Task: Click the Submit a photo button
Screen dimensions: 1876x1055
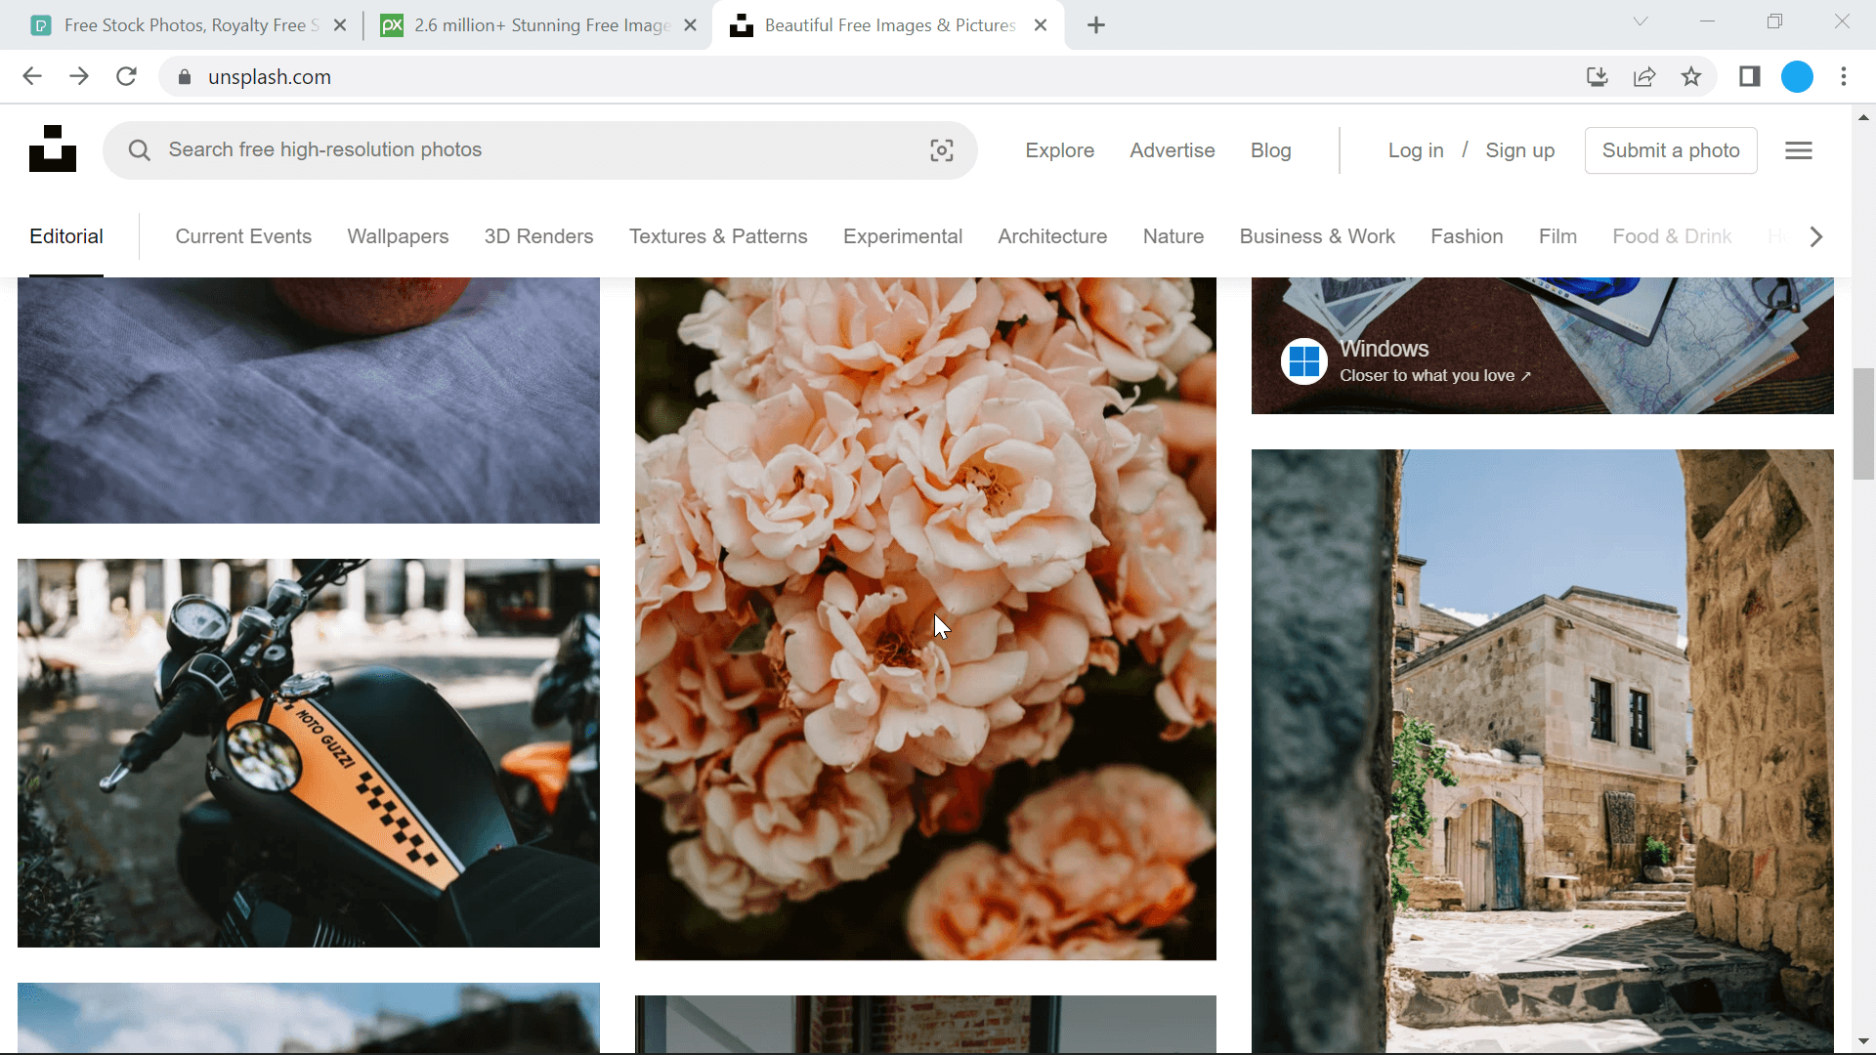Action: click(x=1671, y=149)
